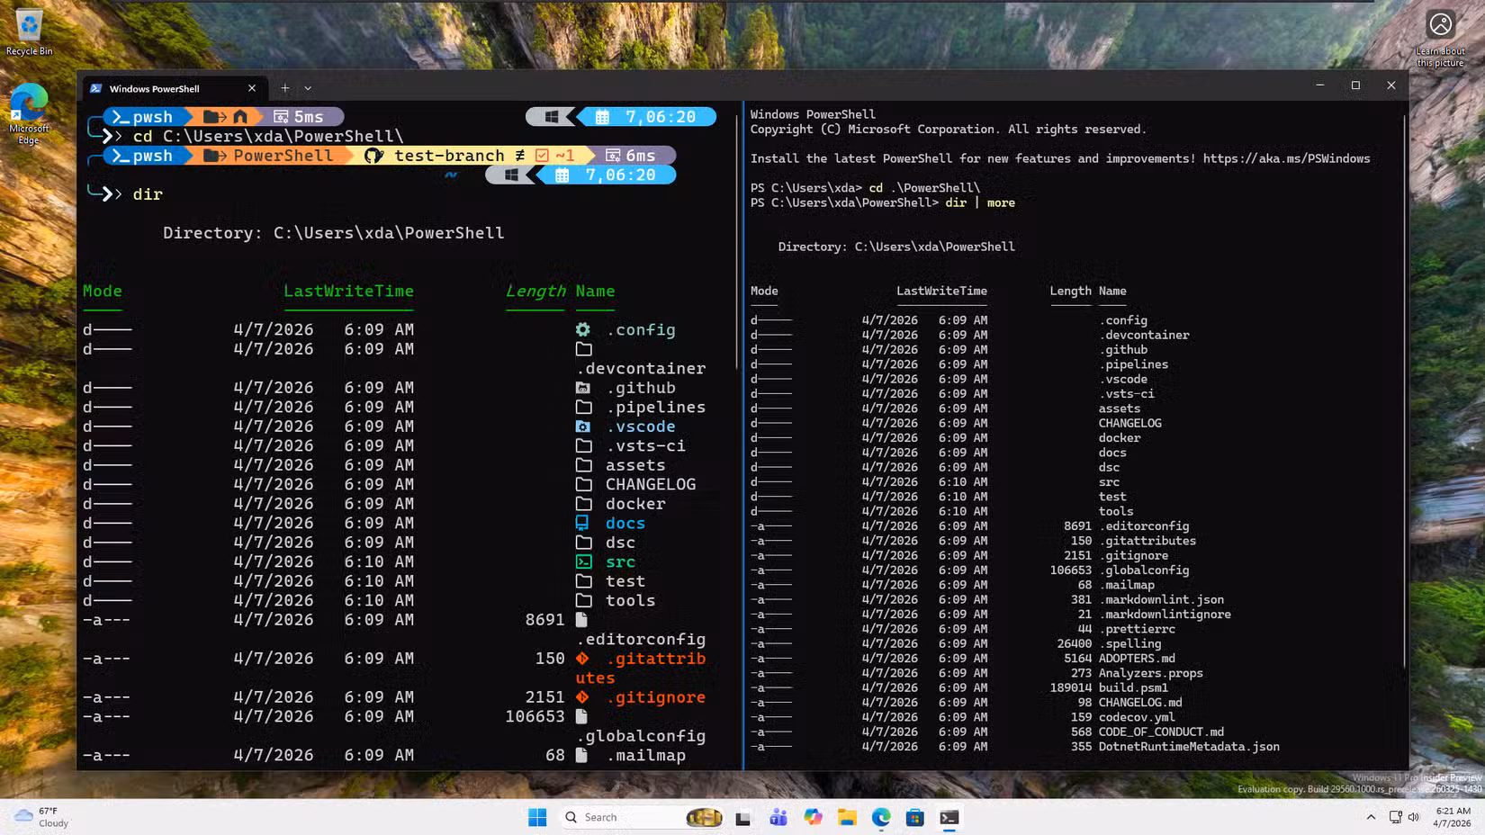
Task: Click CHANGELOG folder in the left pane
Action: (650, 484)
